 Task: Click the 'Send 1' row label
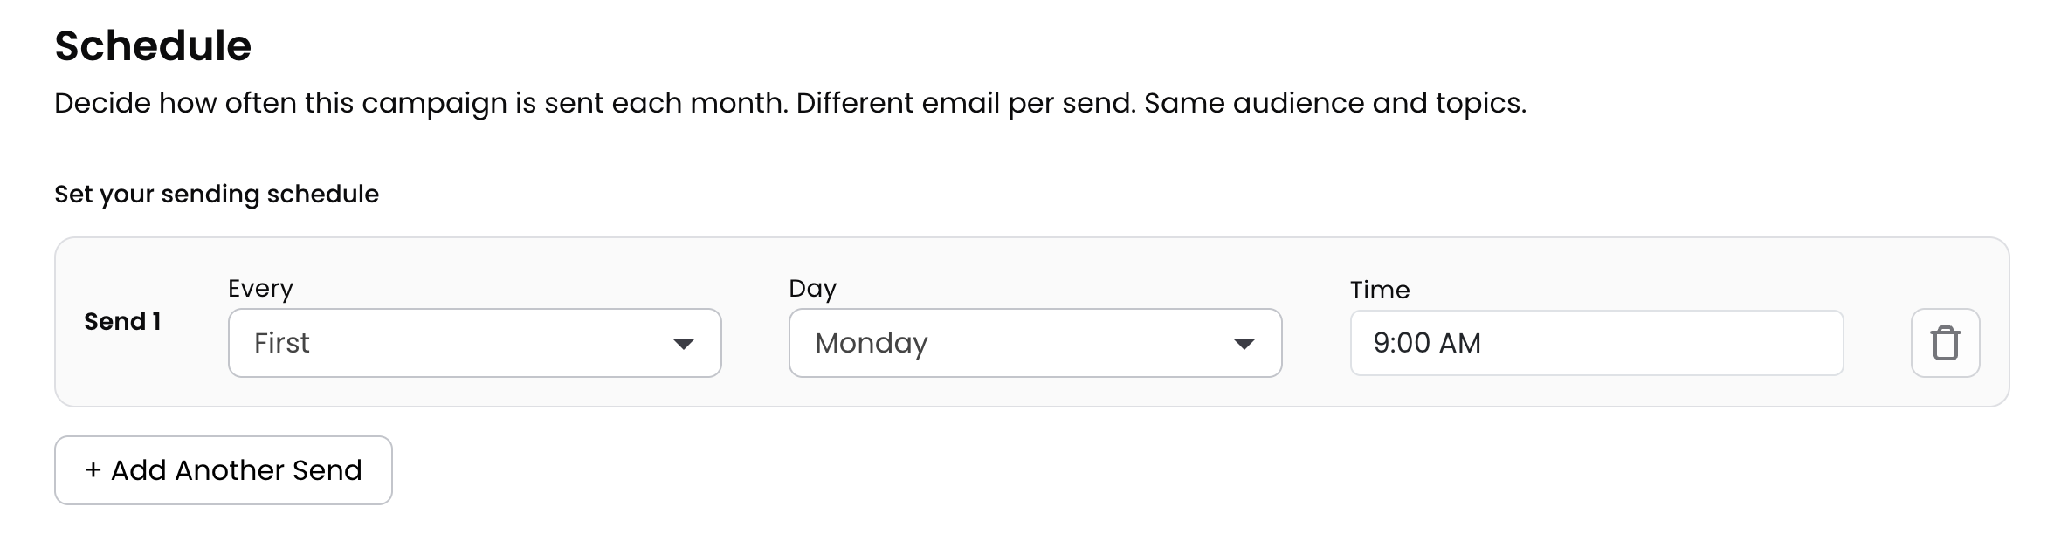[122, 321]
